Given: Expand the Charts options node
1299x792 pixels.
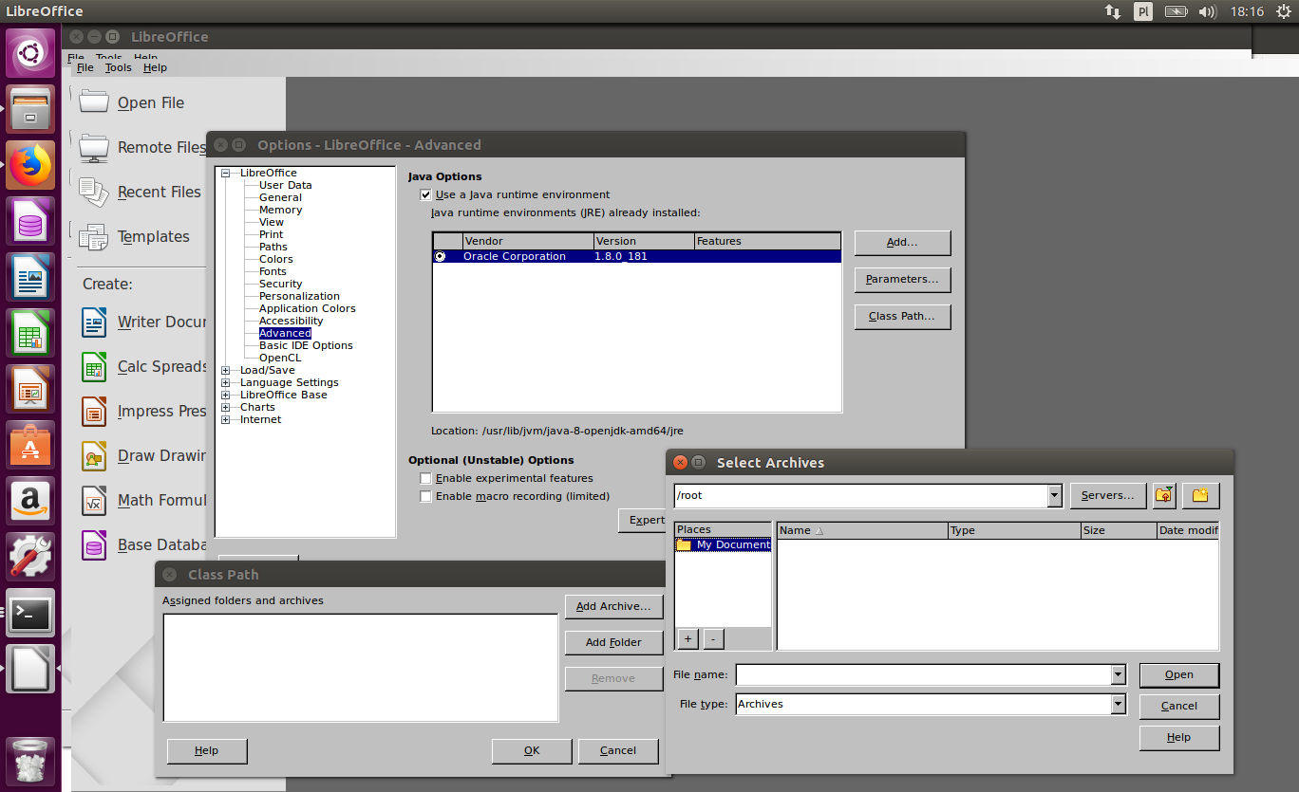Looking at the screenshot, I should click(x=226, y=407).
